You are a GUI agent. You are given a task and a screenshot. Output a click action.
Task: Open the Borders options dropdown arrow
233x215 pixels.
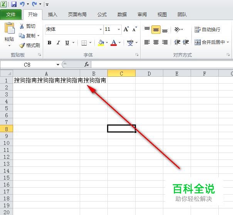91,43
